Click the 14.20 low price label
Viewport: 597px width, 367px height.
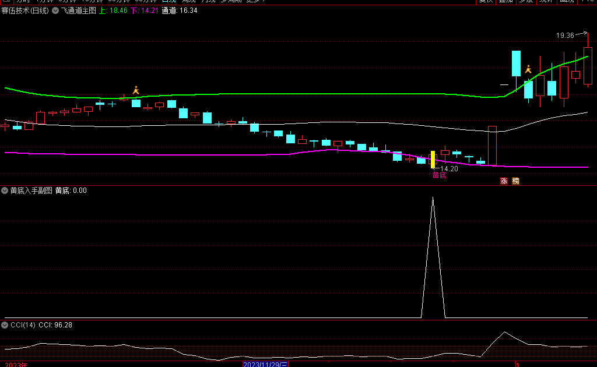449,169
